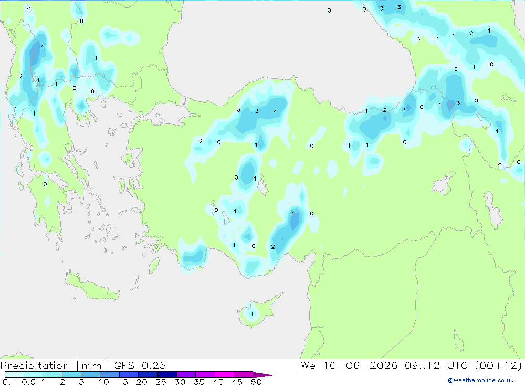
Task: Select the legend swatch between 5 and 10
Action: [x=91, y=374]
